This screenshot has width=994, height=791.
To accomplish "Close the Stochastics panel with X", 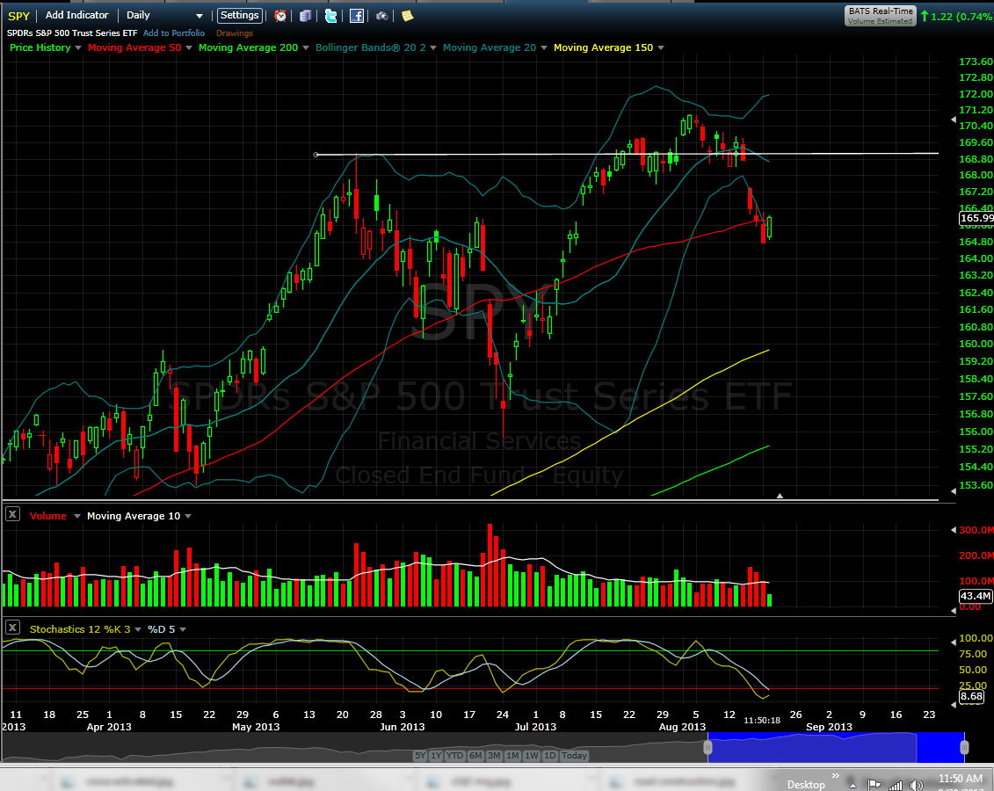I will tap(12, 628).
